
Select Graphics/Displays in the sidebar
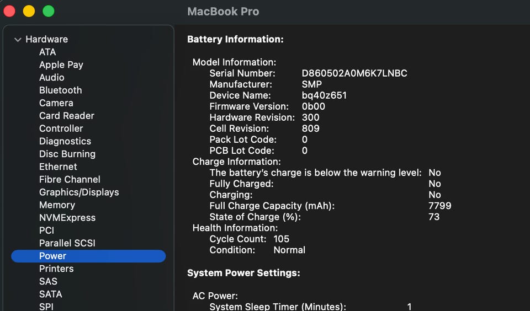click(79, 192)
